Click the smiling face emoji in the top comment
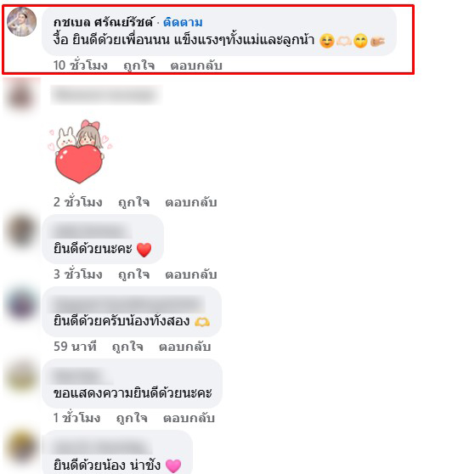Viewport: 469px width, 474px height. 327,41
